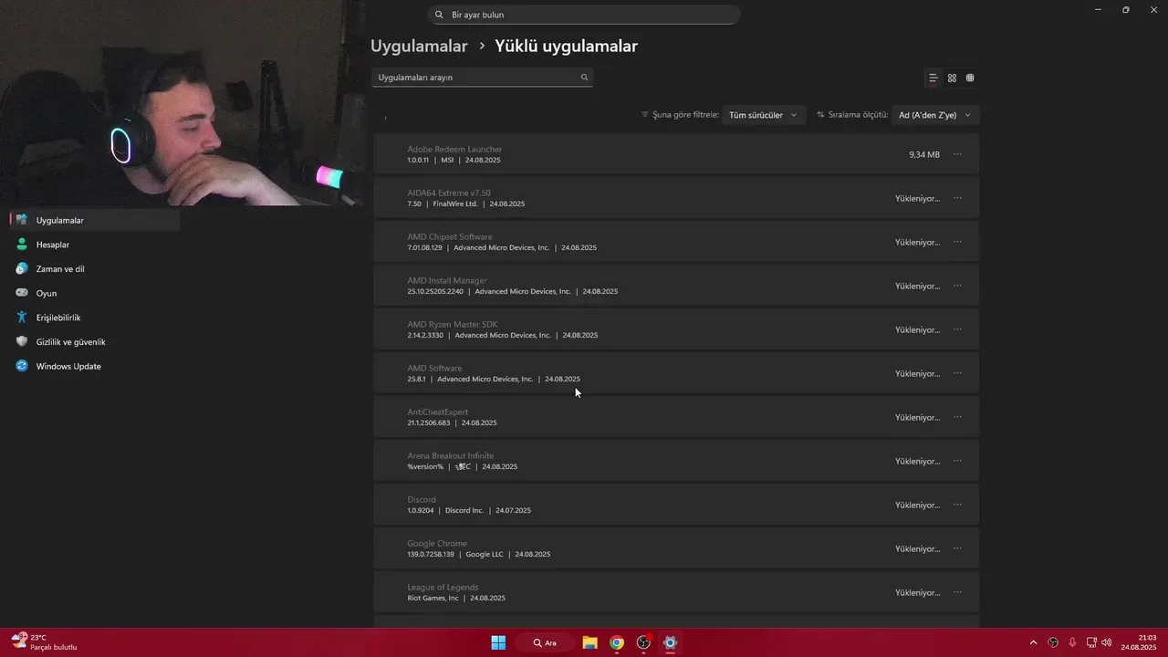The image size is (1168, 657).
Task: Open Windows Update in the sidebar
Action: click(95, 366)
